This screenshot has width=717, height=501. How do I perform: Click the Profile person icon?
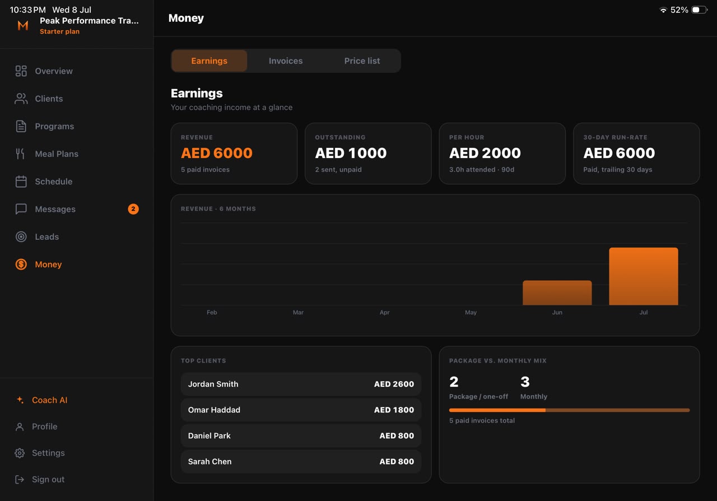20,426
